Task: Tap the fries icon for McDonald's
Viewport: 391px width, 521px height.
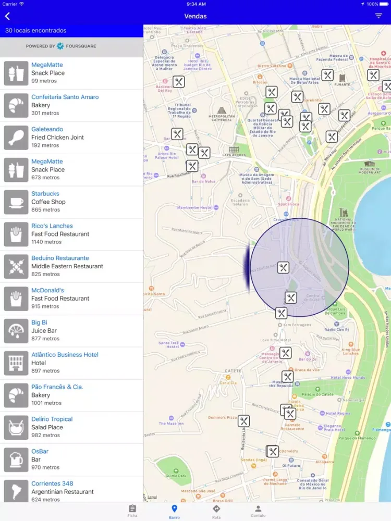Action: (16, 299)
